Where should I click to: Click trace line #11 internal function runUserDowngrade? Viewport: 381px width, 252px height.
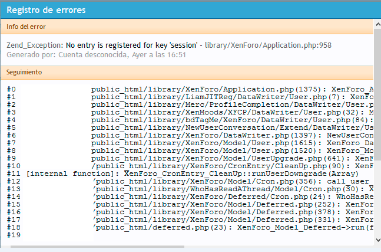coord(183,174)
